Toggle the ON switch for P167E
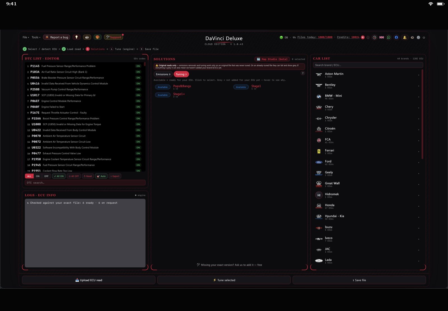The height and width of the screenshot is (311, 448). (x=138, y=113)
